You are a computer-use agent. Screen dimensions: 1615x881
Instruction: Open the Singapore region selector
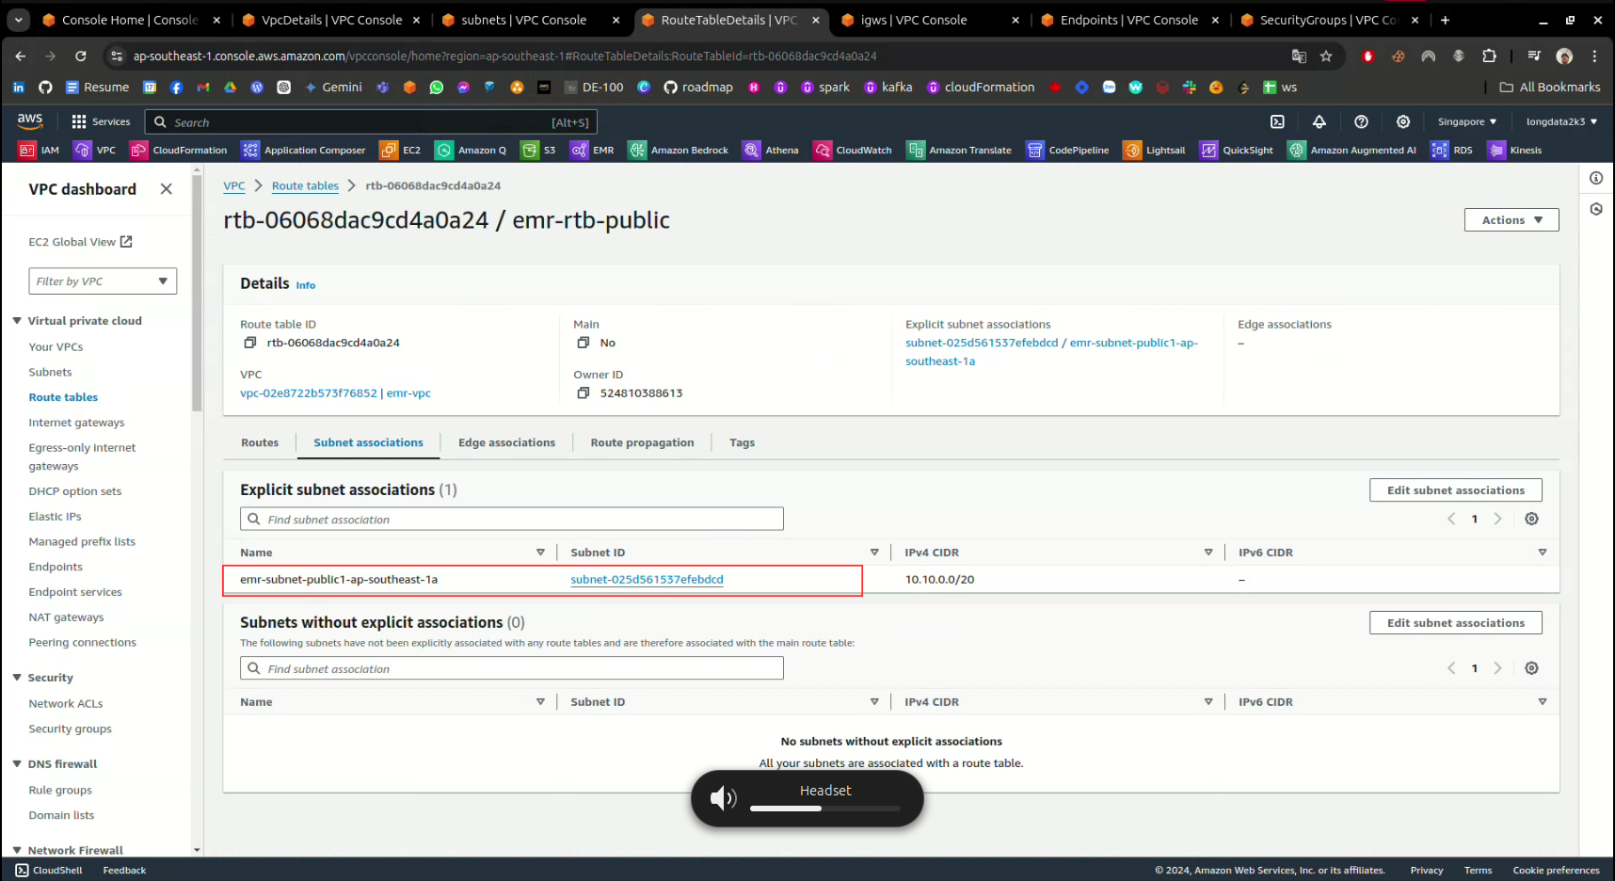pyautogui.click(x=1466, y=121)
